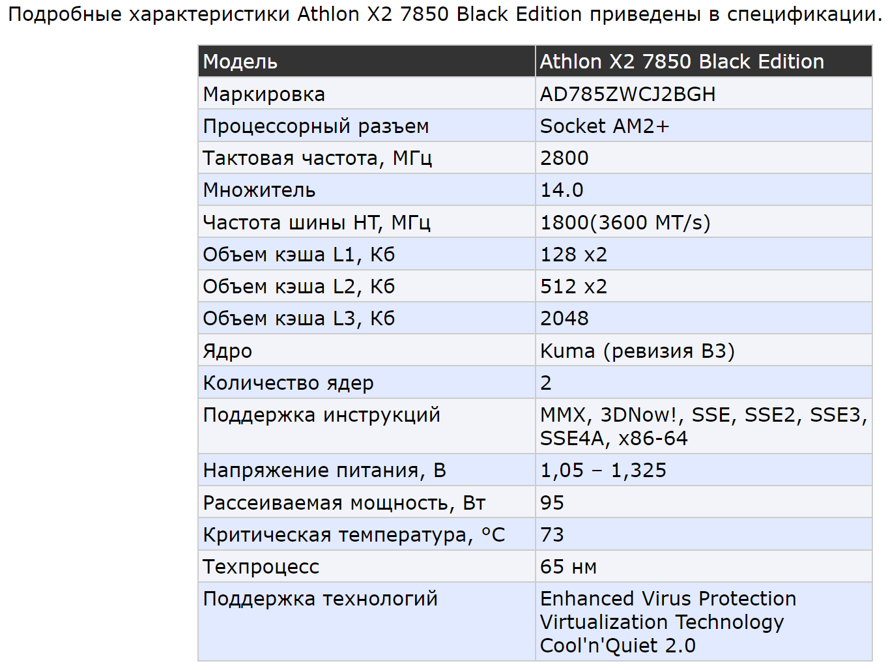The image size is (888, 670).
Task: Click the "Athlon X2 7850 Black Edition" table header
Action: tap(681, 62)
